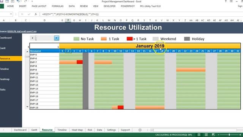Click the No Task green legend swatch
Image resolution: width=243 pixels, height=137 pixels.
[76, 39]
